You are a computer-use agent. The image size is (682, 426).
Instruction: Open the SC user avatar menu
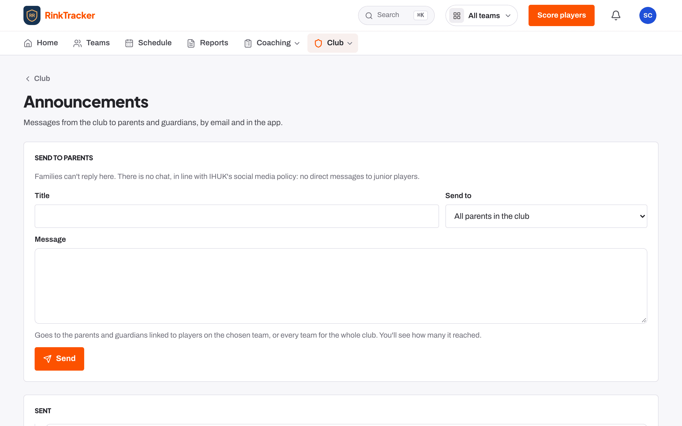click(x=648, y=15)
